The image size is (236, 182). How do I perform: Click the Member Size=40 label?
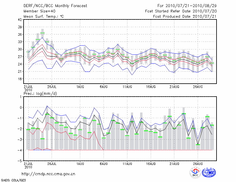click(x=37, y=11)
